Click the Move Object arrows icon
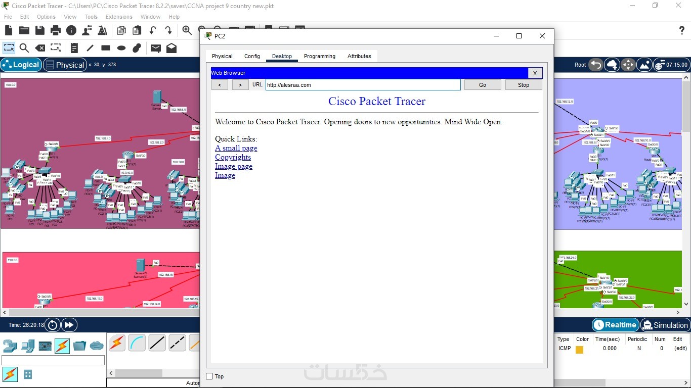 coord(628,65)
